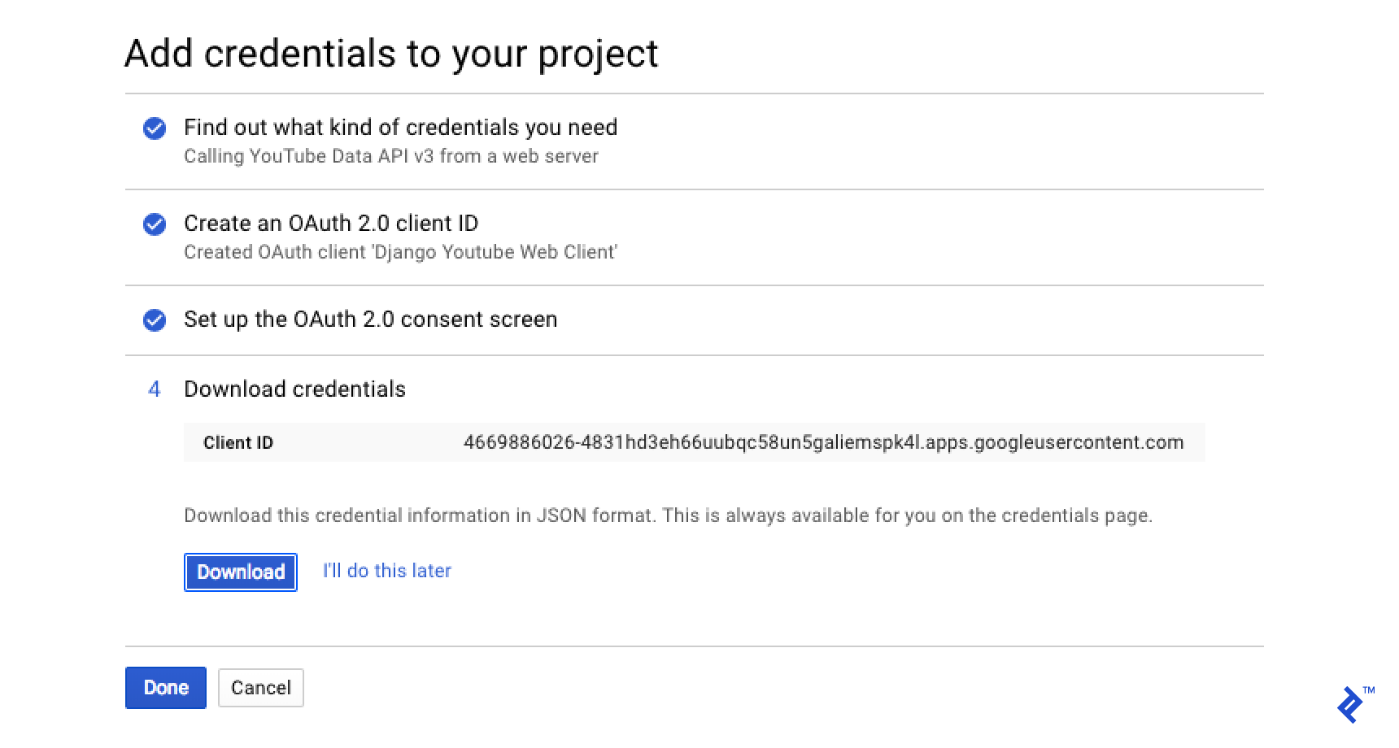1399x748 pixels.
Task: Click the Done button
Action: 165,687
